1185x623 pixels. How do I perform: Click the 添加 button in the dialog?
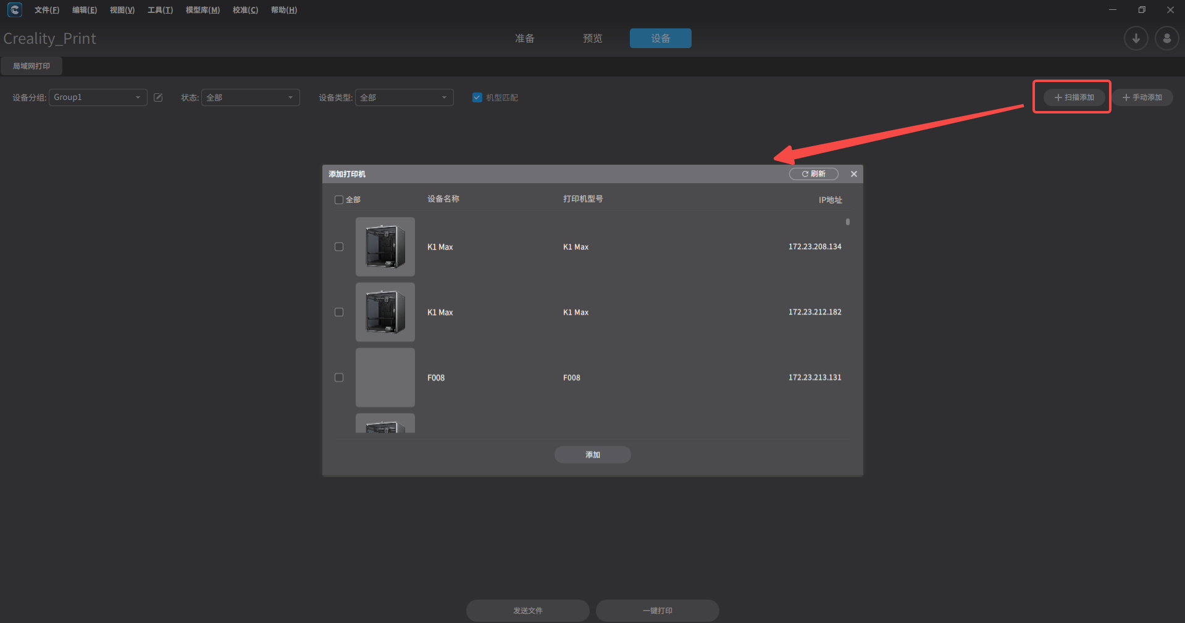(592, 455)
